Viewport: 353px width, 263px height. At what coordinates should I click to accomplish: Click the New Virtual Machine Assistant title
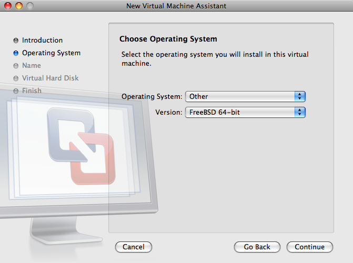pyautogui.click(x=176, y=6)
